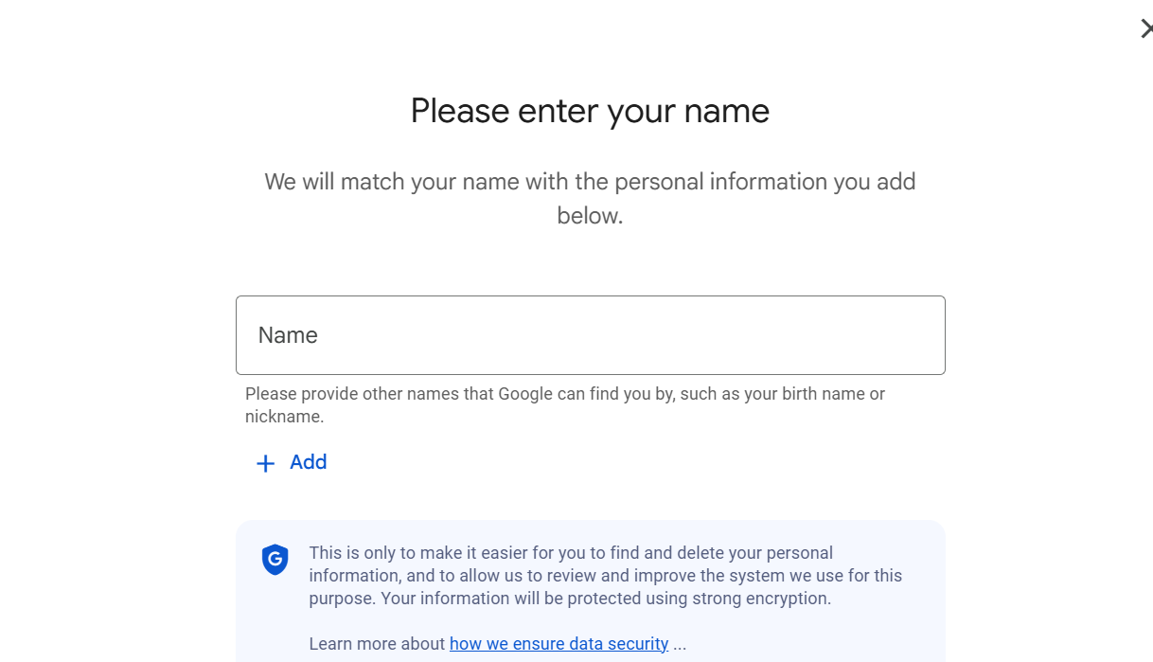1153x662 pixels.
Task: Focus the Name input field
Action: click(x=590, y=335)
